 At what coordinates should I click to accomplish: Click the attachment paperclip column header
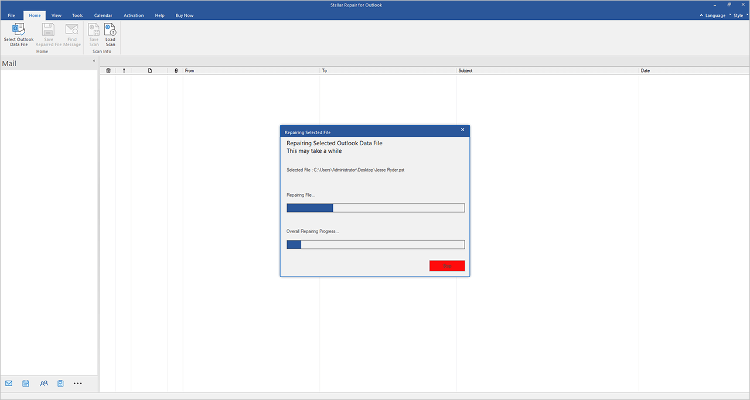pos(176,71)
